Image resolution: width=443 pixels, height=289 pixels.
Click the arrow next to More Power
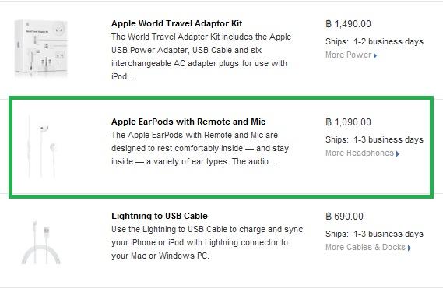click(375, 55)
